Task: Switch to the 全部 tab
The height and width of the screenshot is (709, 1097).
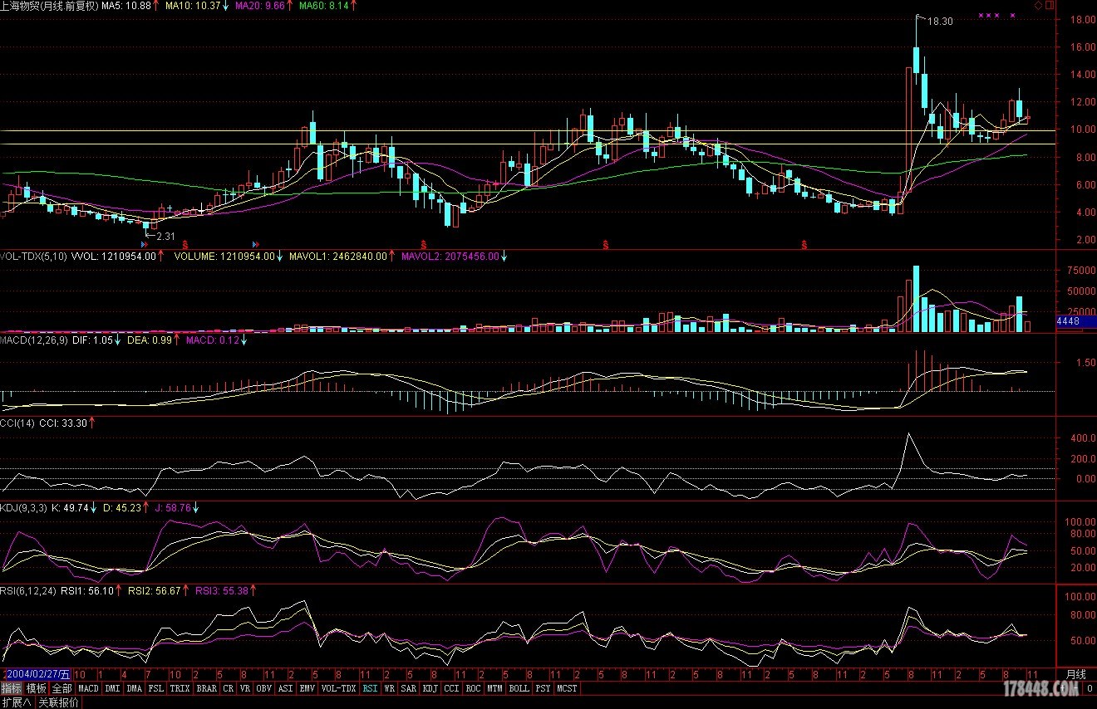Action: tap(61, 688)
